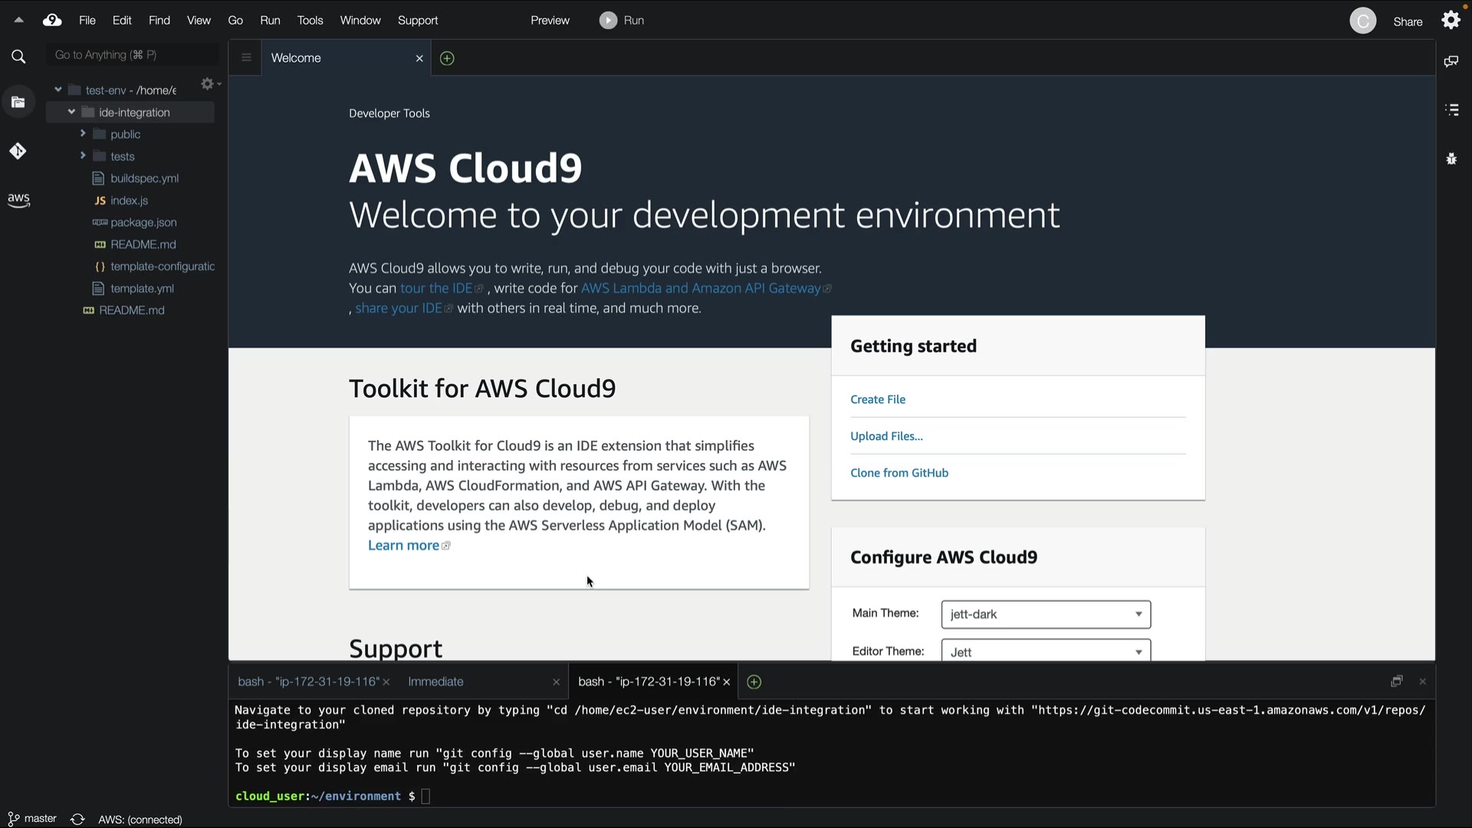Open the Tools menu
The height and width of the screenshot is (828, 1472).
point(310,21)
